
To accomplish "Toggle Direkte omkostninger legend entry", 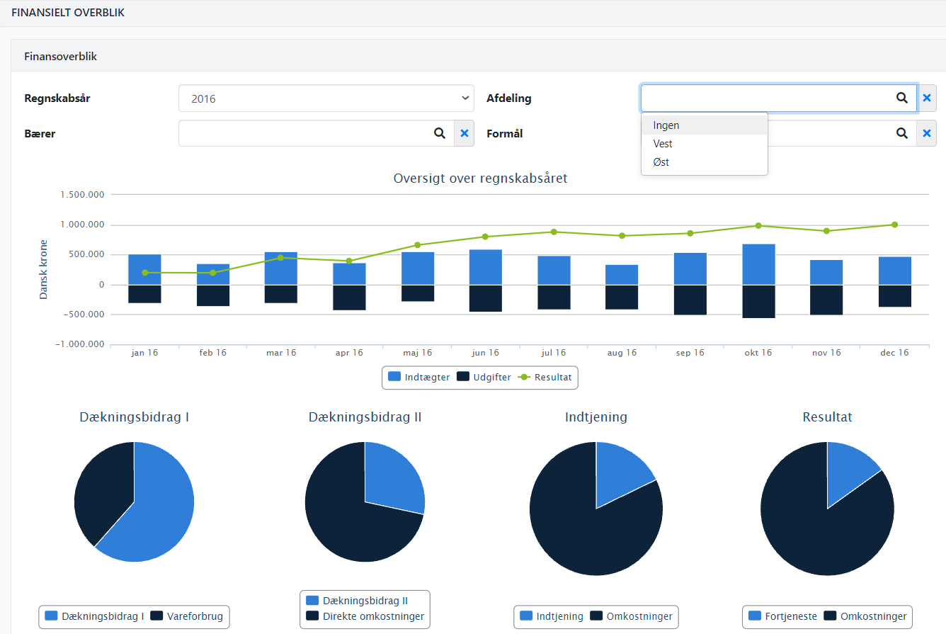I will (x=365, y=616).
